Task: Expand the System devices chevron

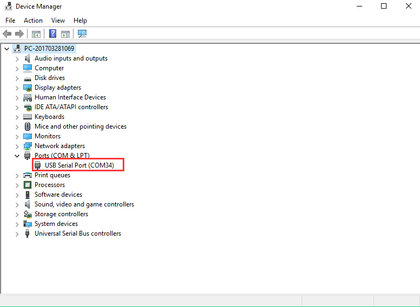Action: point(17,224)
